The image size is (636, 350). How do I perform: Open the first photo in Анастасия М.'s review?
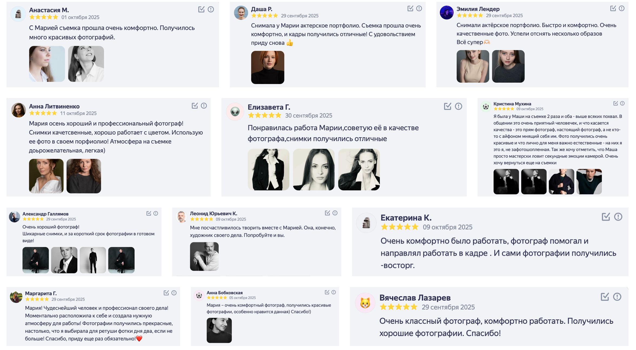coord(47,64)
